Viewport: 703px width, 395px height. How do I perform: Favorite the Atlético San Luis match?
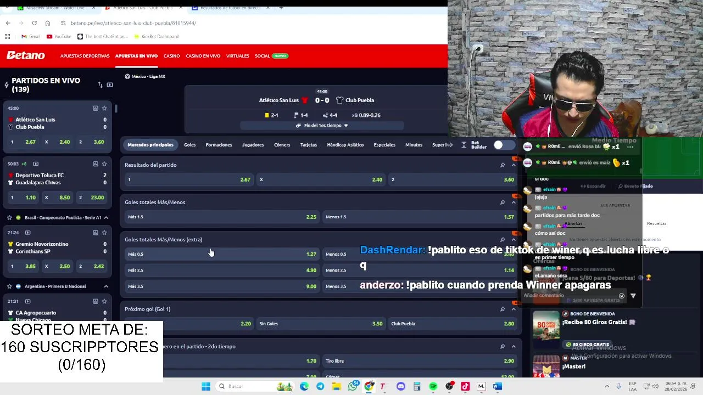tap(104, 108)
